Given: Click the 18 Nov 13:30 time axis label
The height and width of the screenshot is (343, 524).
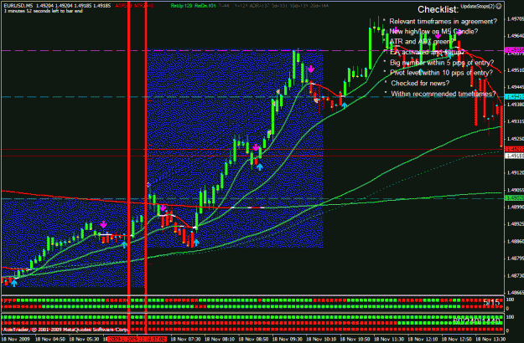Looking at the screenshot, I should click(x=489, y=340).
